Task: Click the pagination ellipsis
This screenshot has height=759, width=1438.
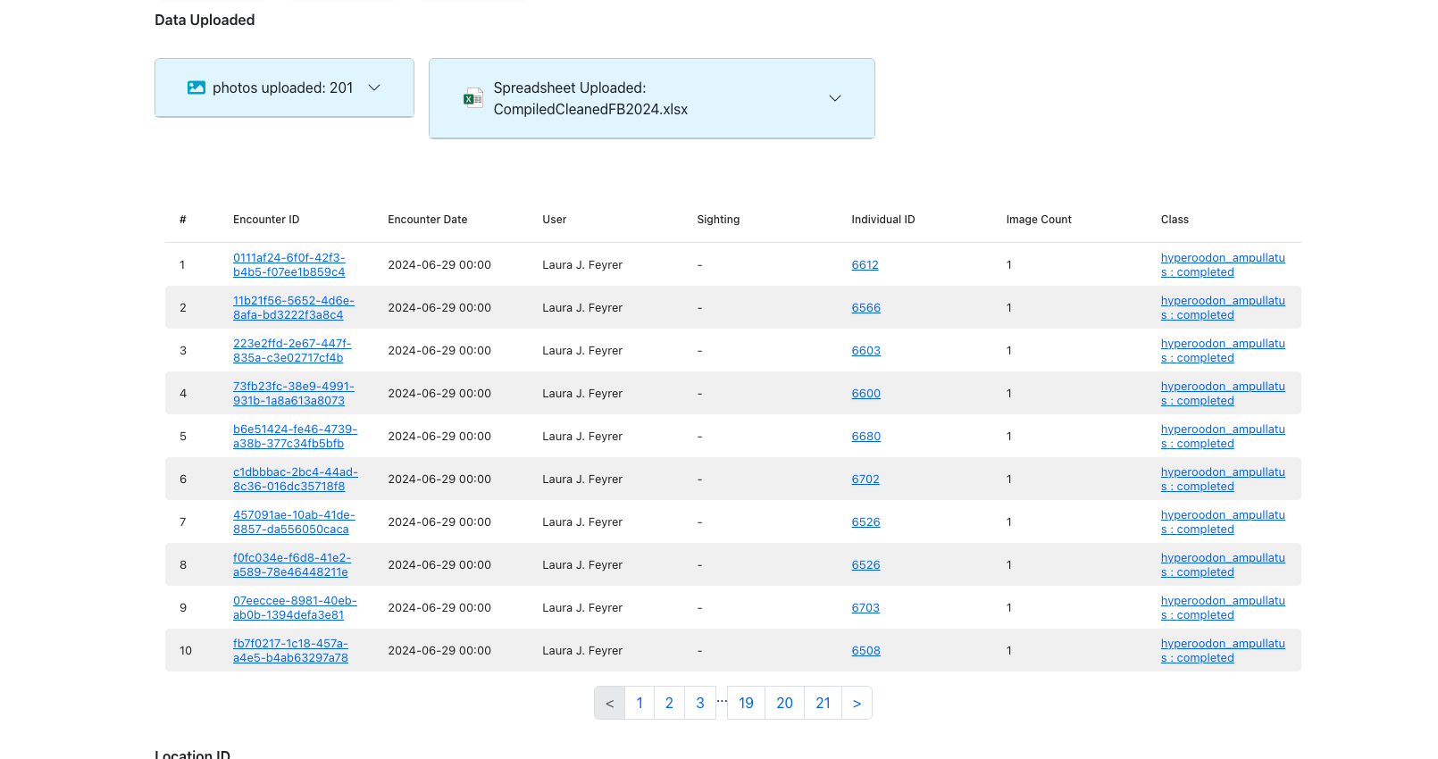Action: (x=722, y=701)
